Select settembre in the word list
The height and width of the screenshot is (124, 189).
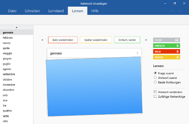tap(17, 74)
